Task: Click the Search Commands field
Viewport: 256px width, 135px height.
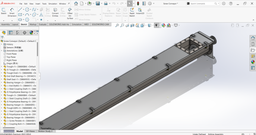Action: tap(203, 3)
